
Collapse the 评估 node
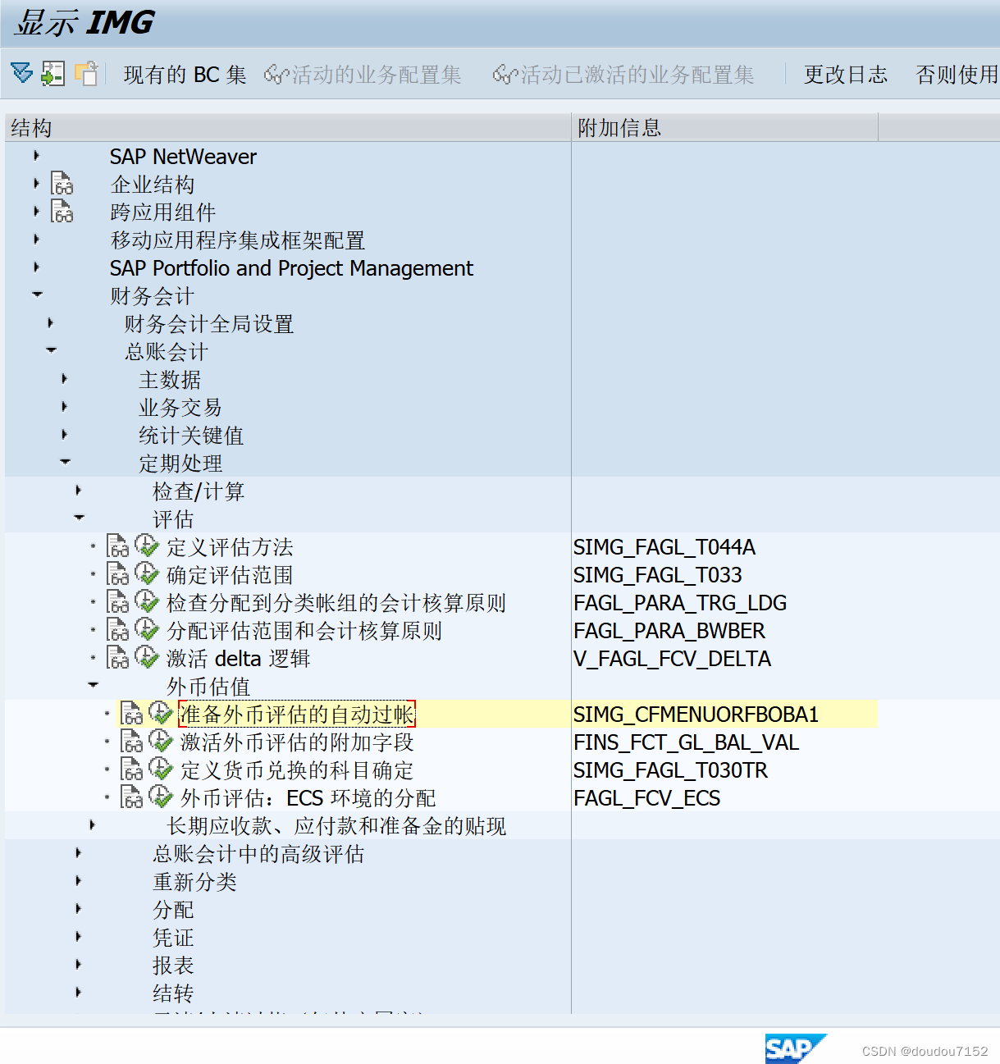(x=79, y=517)
